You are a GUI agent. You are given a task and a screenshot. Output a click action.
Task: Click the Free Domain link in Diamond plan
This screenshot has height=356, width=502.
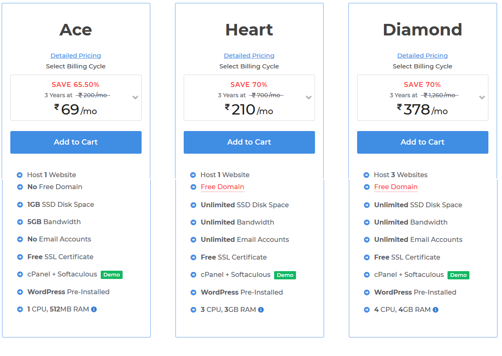click(x=396, y=187)
